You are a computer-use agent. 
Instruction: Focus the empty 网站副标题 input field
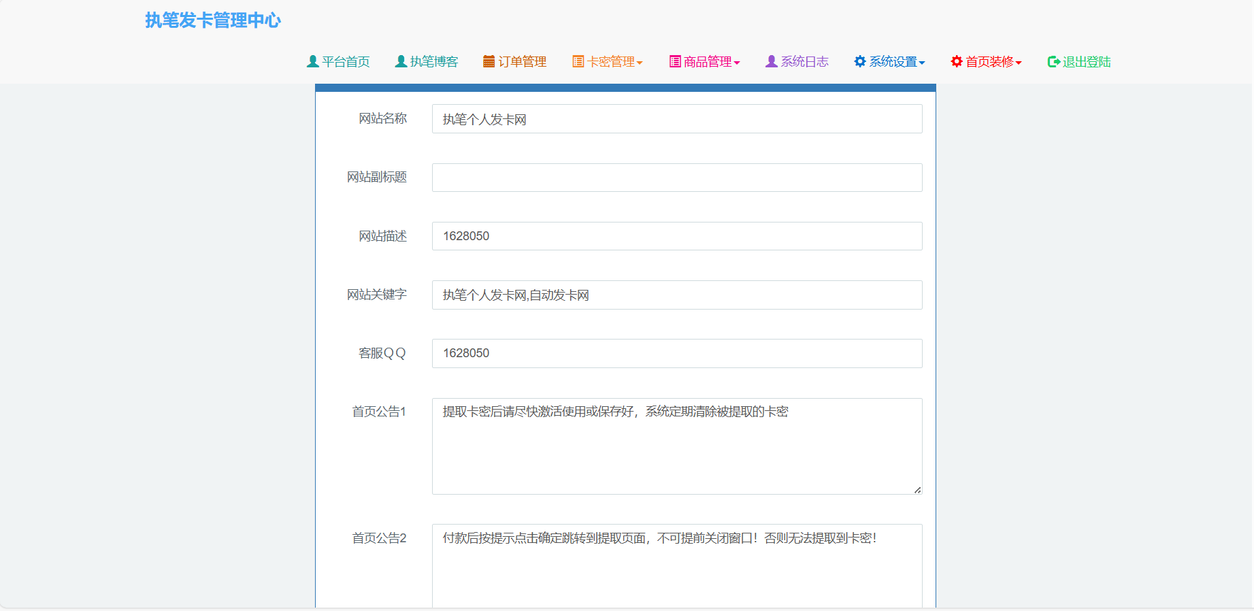coord(677,178)
